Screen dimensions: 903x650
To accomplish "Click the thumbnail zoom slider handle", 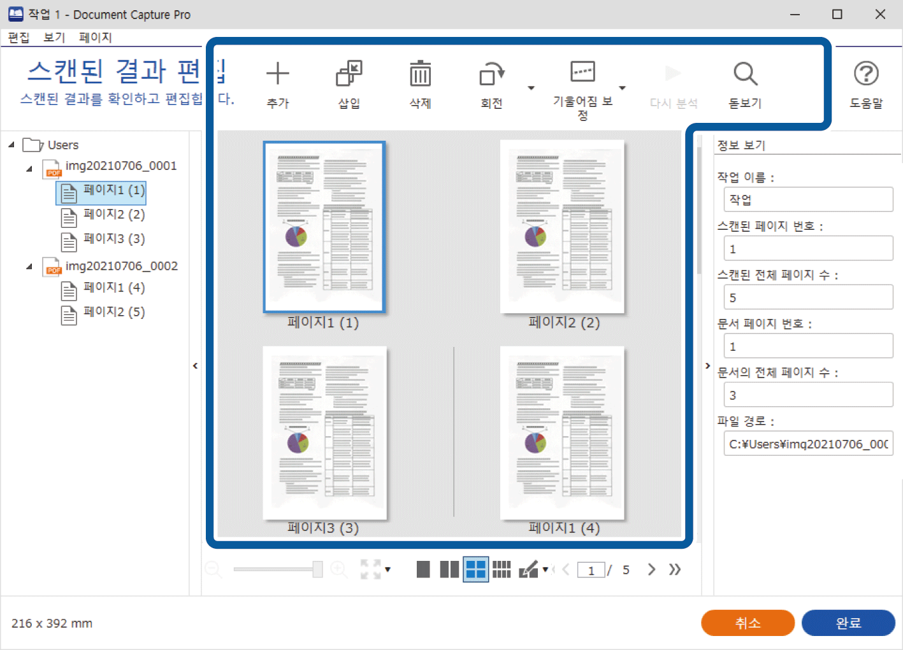I will [317, 569].
